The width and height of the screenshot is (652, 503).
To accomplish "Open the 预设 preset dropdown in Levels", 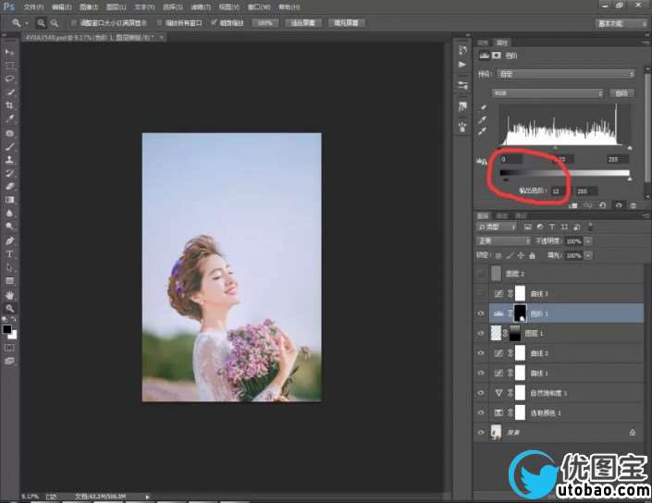I will [566, 74].
